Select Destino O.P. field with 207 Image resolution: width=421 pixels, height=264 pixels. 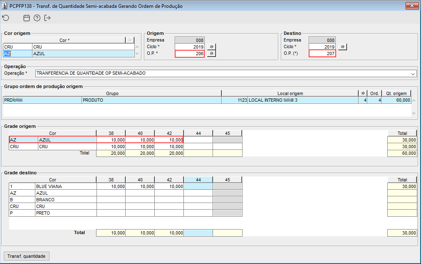322,54
